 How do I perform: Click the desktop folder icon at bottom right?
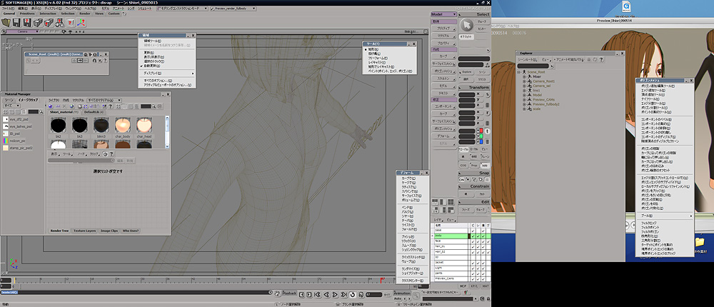tap(700, 241)
